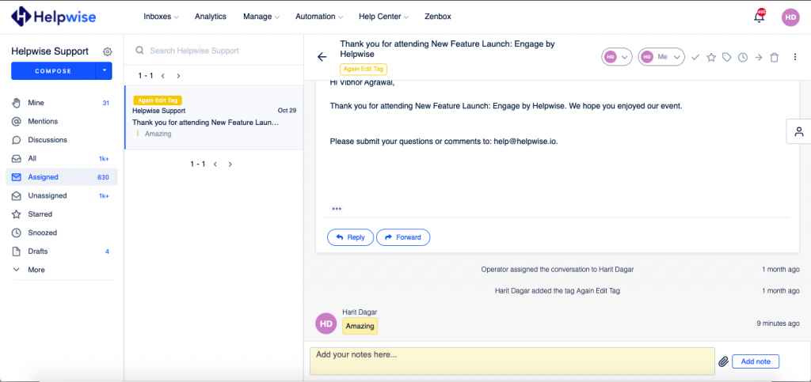Go back using the arrow icon
This screenshot has width=811, height=382.
point(322,57)
